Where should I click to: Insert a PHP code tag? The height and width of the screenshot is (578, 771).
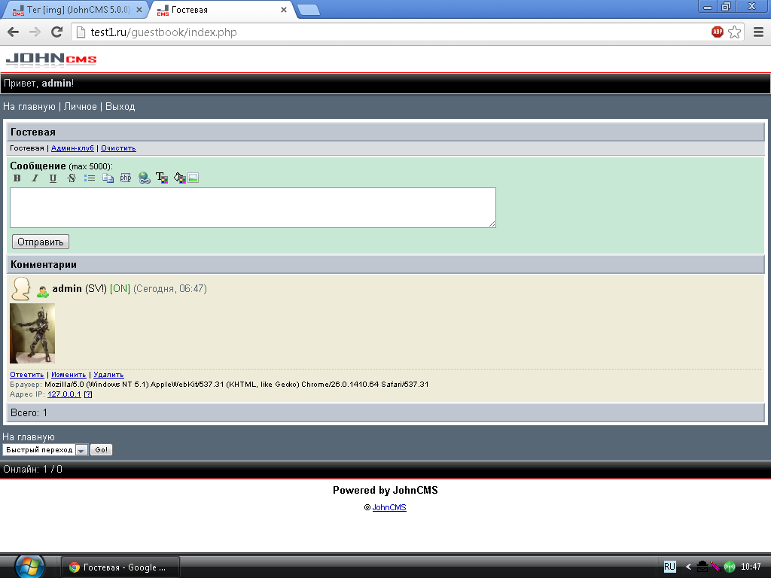[x=126, y=178]
